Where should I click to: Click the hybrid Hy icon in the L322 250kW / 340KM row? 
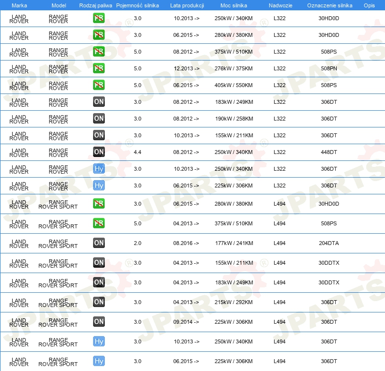(x=98, y=169)
